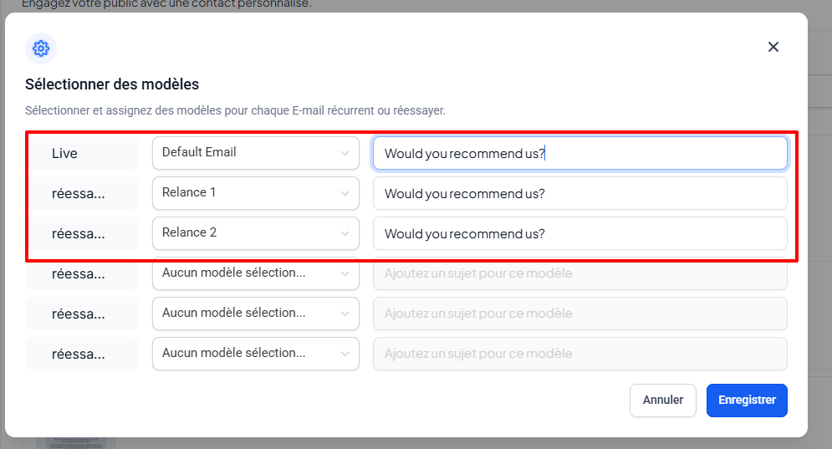This screenshot has width=832, height=449.
Task: Click the last row's empty subject field
Action: point(579,354)
